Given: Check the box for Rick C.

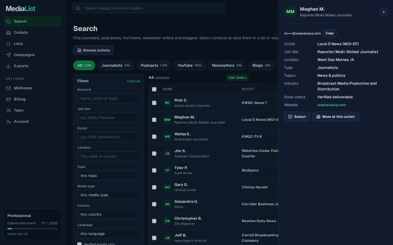Looking at the screenshot, I should (x=154, y=103).
